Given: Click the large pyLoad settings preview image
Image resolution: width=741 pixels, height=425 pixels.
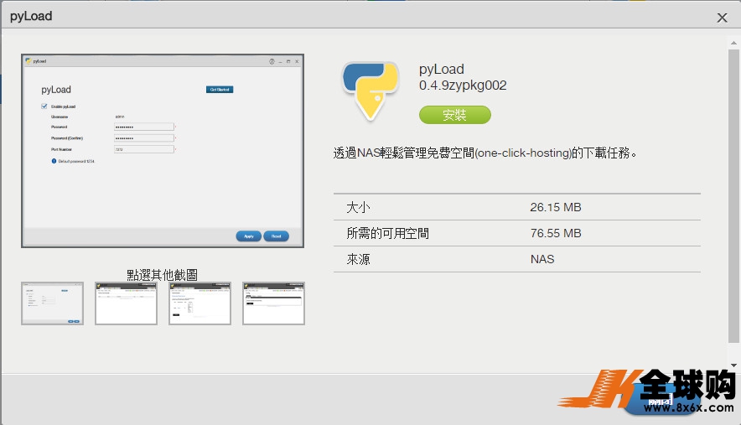Looking at the screenshot, I should (163, 151).
